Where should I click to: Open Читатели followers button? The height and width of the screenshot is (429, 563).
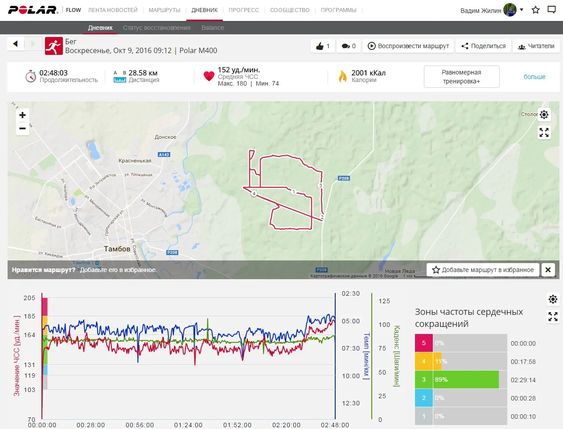[x=536, y=46]
